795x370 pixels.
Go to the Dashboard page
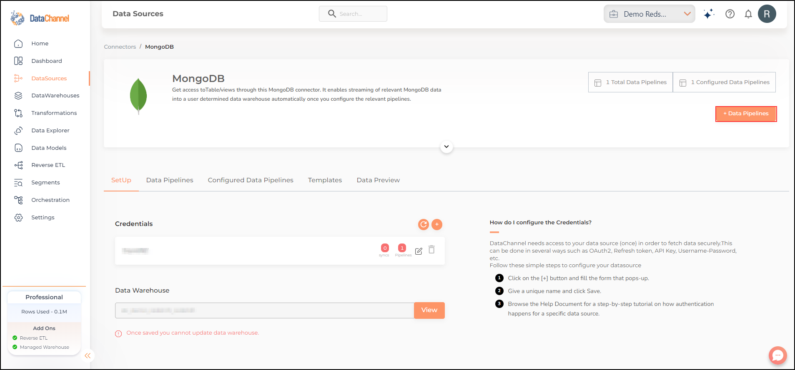[47, 61]
